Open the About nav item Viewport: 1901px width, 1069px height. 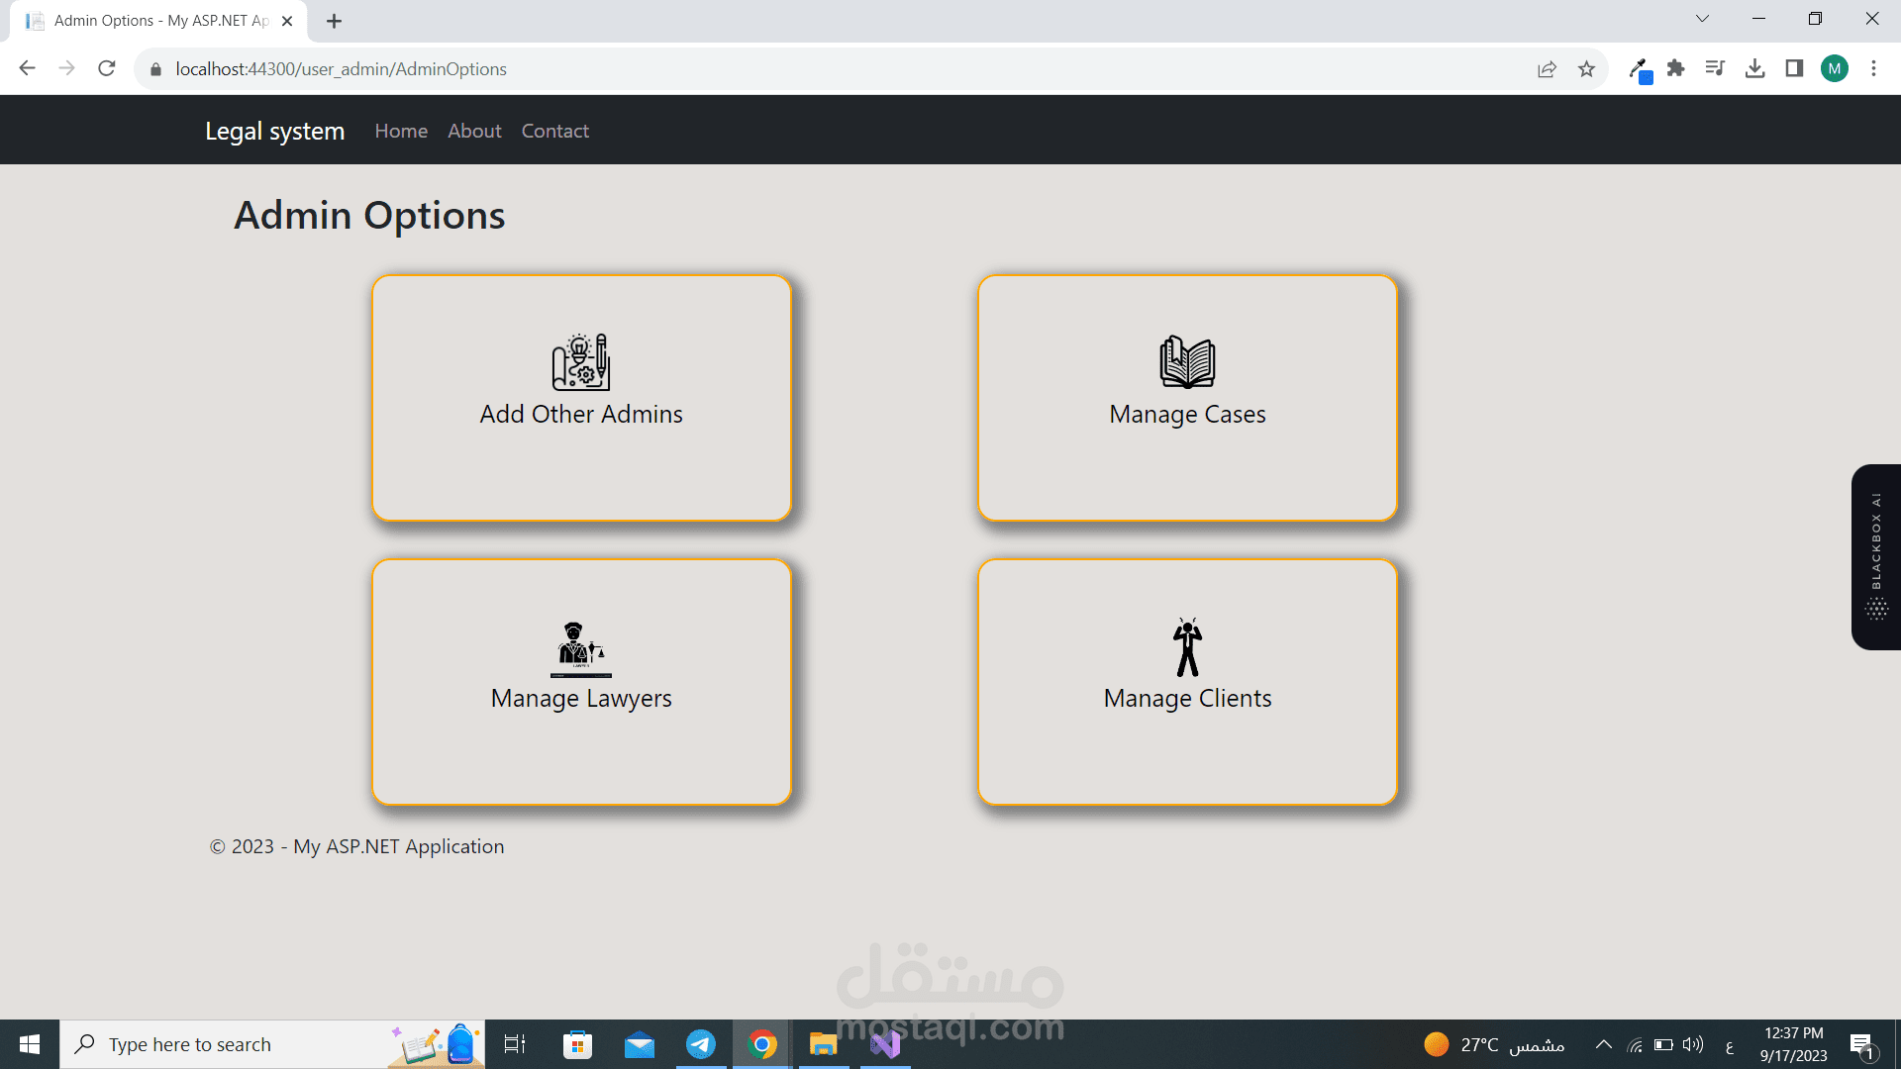(x=474, y=131)
